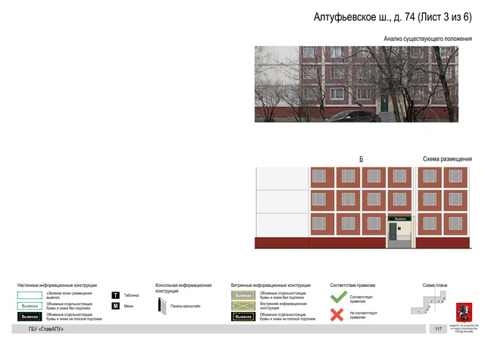
Task: Click the red X cross icon
Action: (x=336, y=315)
